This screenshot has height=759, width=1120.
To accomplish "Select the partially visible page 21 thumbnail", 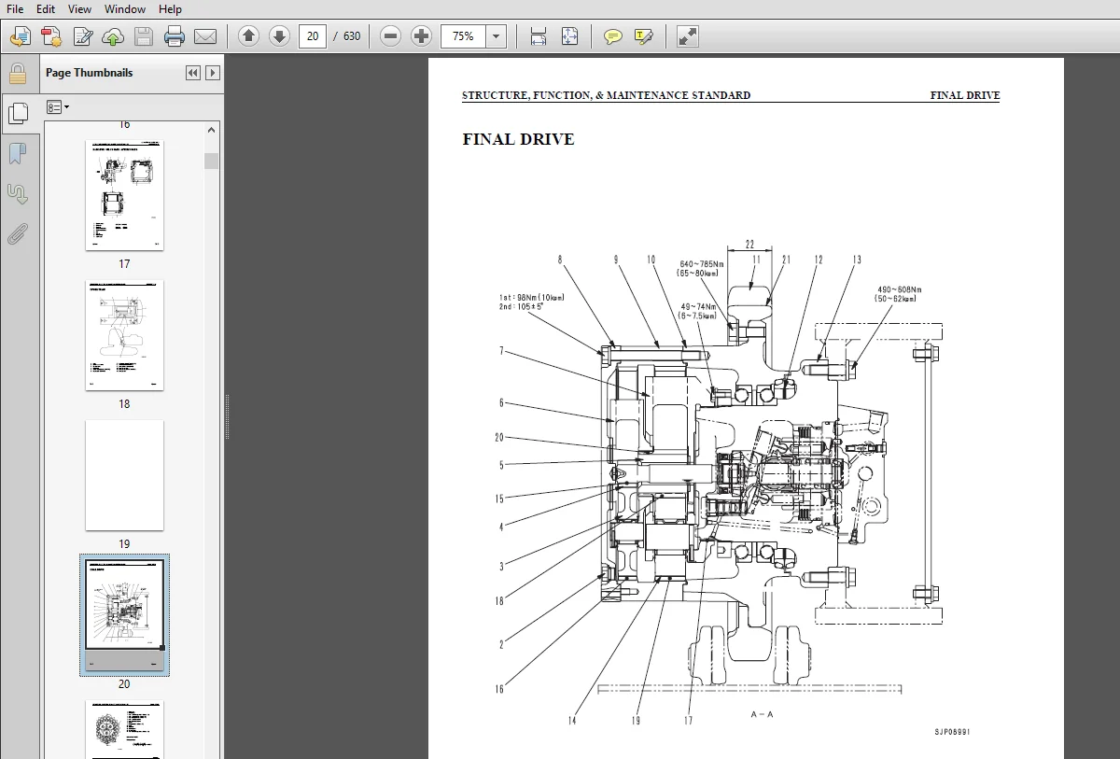I will point(124,730).
